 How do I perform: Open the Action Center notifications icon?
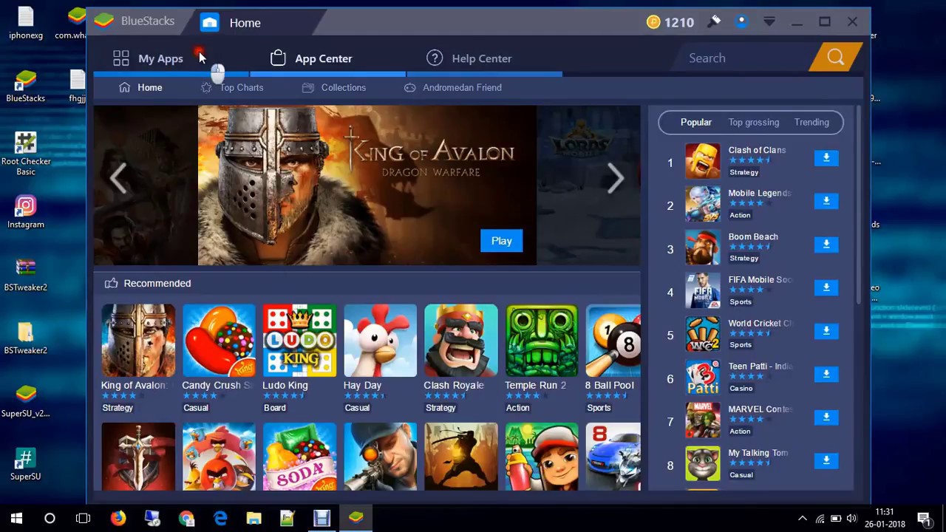(924, 518)
